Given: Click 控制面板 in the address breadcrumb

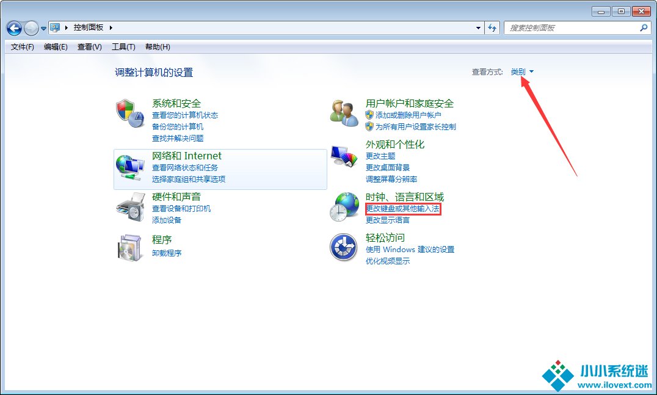Looking at the screenshot, I should click(x=89, y=27).
